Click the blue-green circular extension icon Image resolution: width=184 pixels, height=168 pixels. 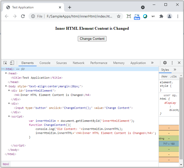(x=145, y=16)
